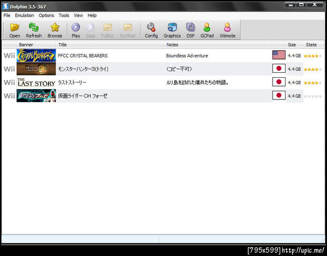Select ラストストーリー title

pos(72,83)
